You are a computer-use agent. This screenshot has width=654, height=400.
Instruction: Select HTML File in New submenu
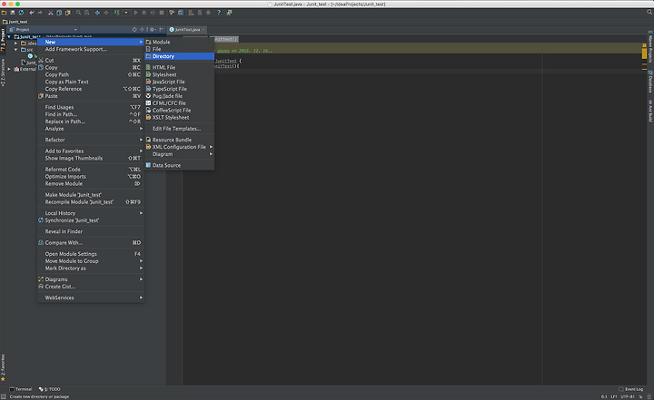179,67
